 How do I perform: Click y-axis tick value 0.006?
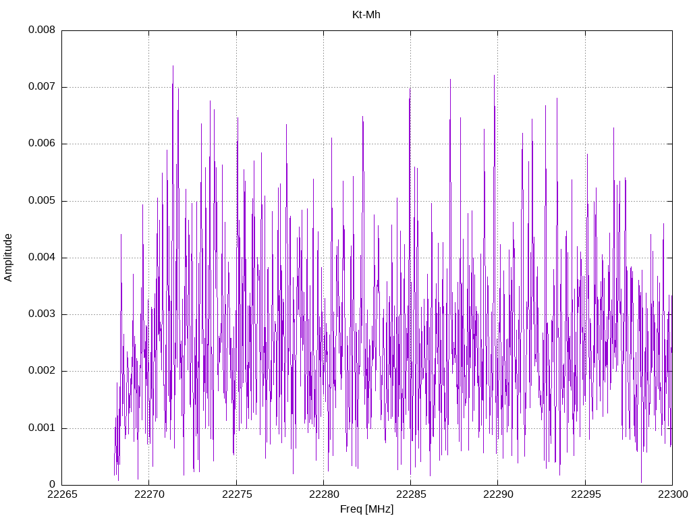pos(42,144)
